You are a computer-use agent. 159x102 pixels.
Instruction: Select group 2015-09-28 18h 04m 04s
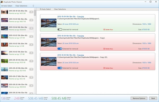[x=17, y=69]
